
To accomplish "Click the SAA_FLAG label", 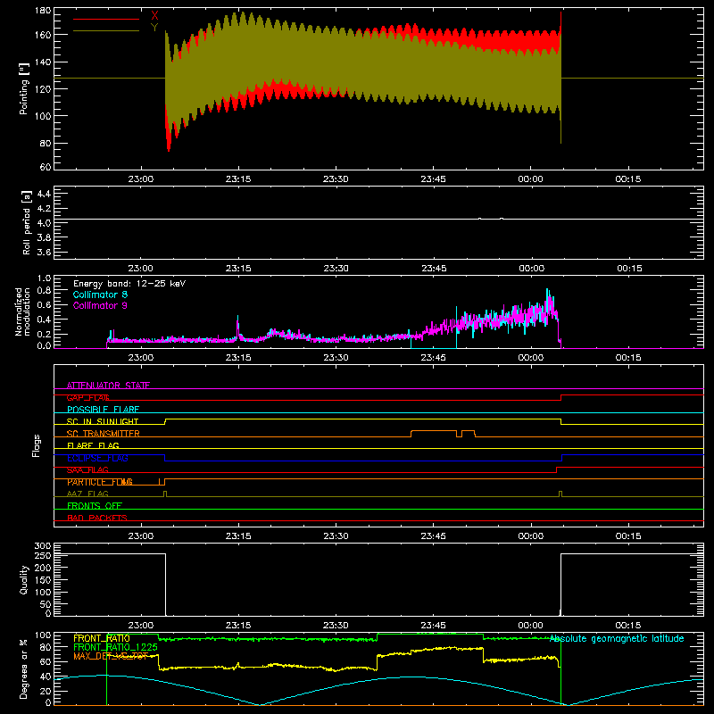I will tap(87, 470).
